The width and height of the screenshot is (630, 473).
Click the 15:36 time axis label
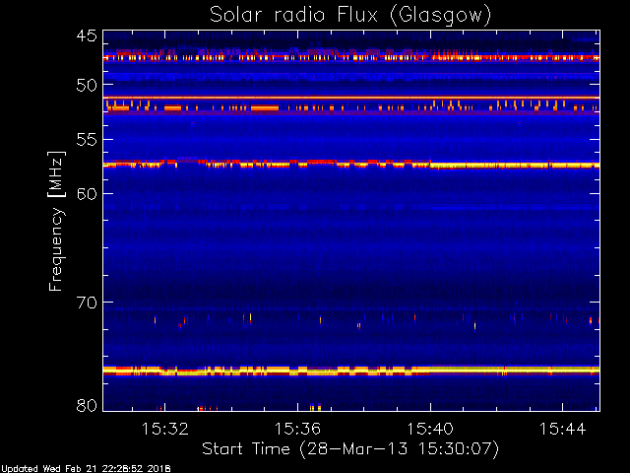(297, 430)
